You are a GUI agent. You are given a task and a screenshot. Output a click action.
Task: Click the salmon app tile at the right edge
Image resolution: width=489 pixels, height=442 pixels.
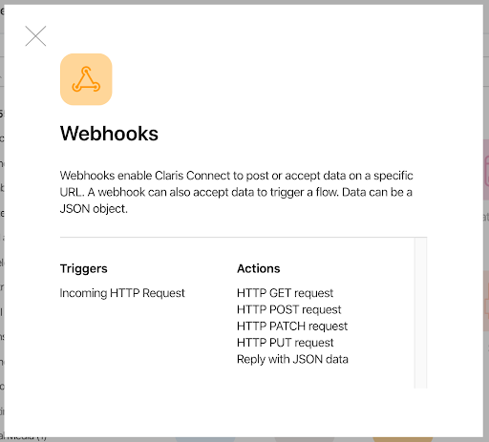[486, 301]
